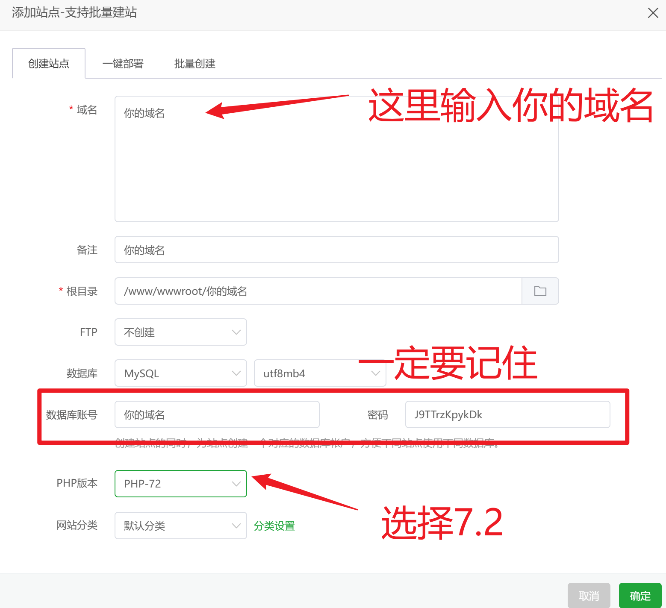Open the 分类设置 category settings link
This screenshot has width=666, height=608.
(274, 526)
